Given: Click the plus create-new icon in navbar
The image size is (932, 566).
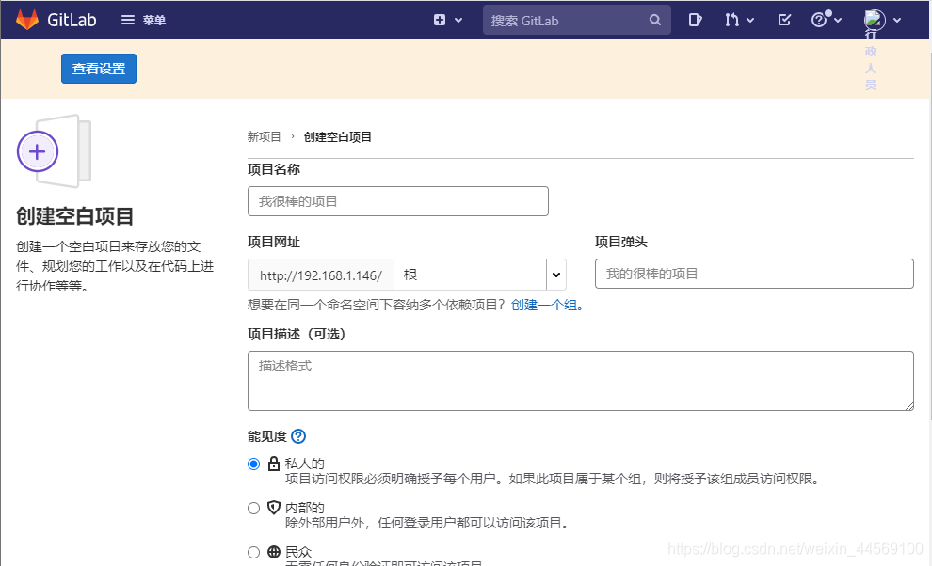Looking at the screenshot, I should (x=440, y=20).
